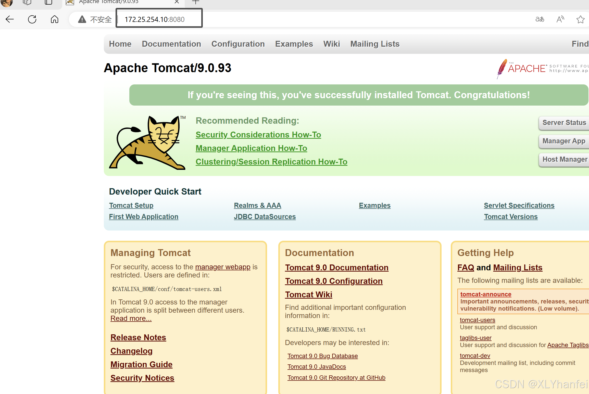Open the translate page icon

click(540, 19)
